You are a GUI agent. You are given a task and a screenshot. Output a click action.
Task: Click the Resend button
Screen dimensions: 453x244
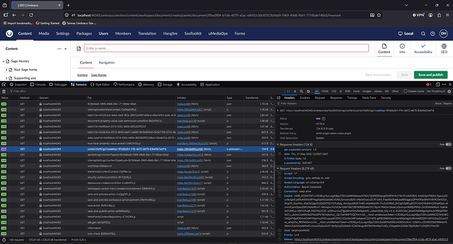[447, 103]
